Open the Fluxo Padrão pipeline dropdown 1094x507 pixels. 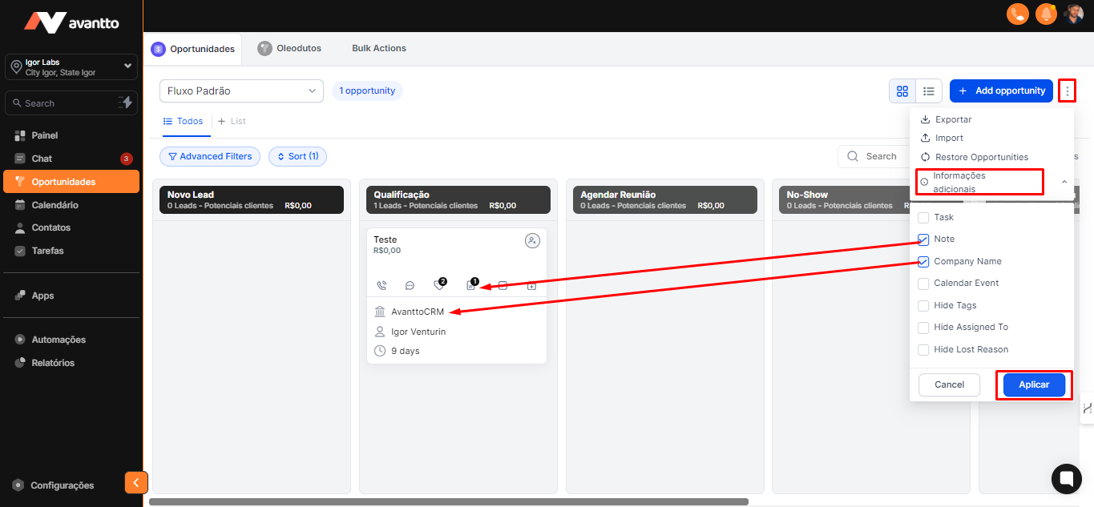(x=241, y=91)
